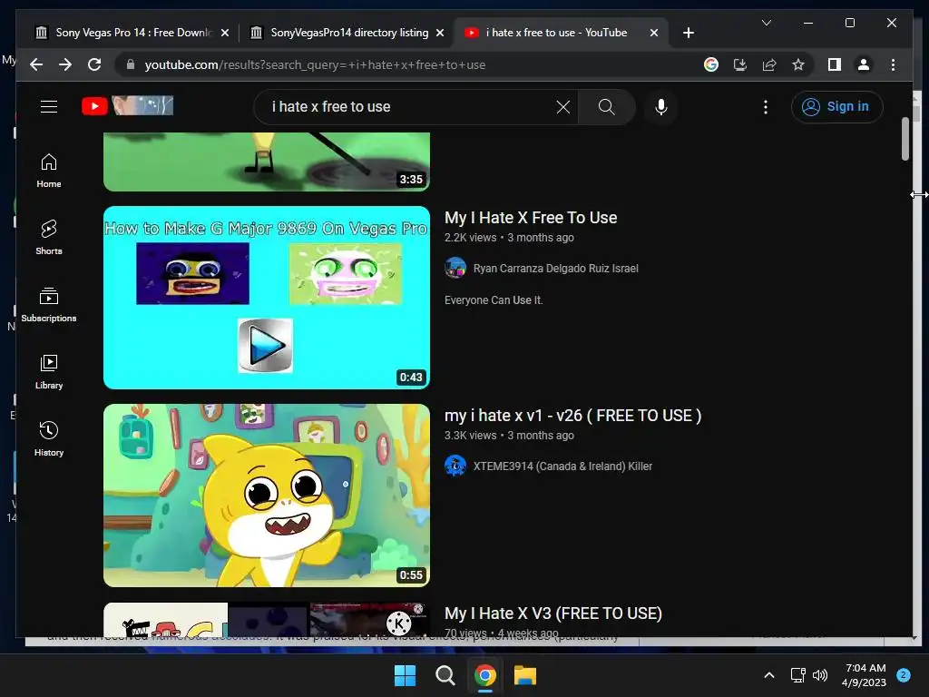Open YouTube settings three-dot menu

[x=766, y=107]
